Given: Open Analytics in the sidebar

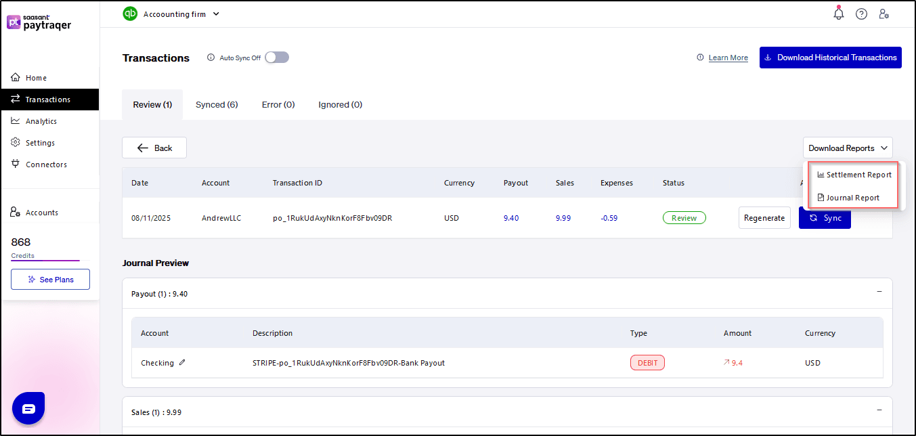Looking at the screenshot, I should 50,121.
